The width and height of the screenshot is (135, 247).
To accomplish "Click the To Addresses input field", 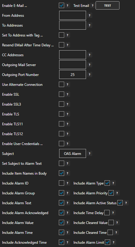I will pos(73,25).
